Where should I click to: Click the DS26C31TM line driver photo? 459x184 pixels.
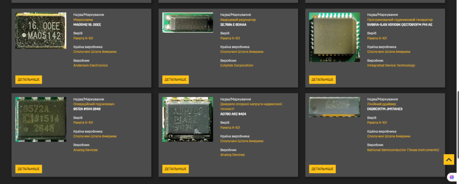click(x=334, y=107)
